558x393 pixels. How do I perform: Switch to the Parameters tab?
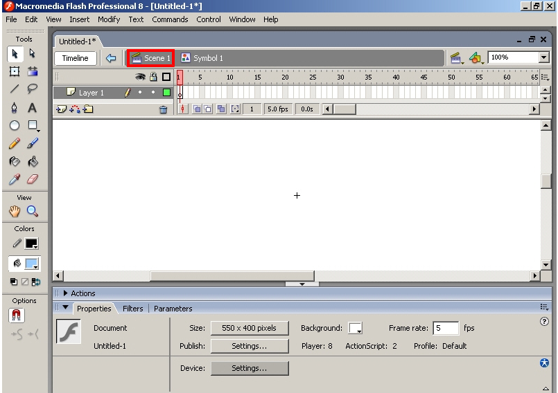pos(173,309)
